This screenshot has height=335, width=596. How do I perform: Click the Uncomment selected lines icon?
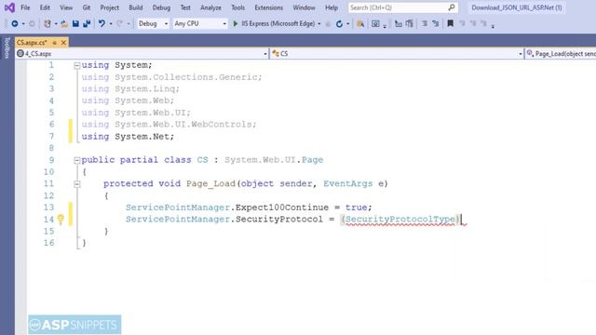409,24
